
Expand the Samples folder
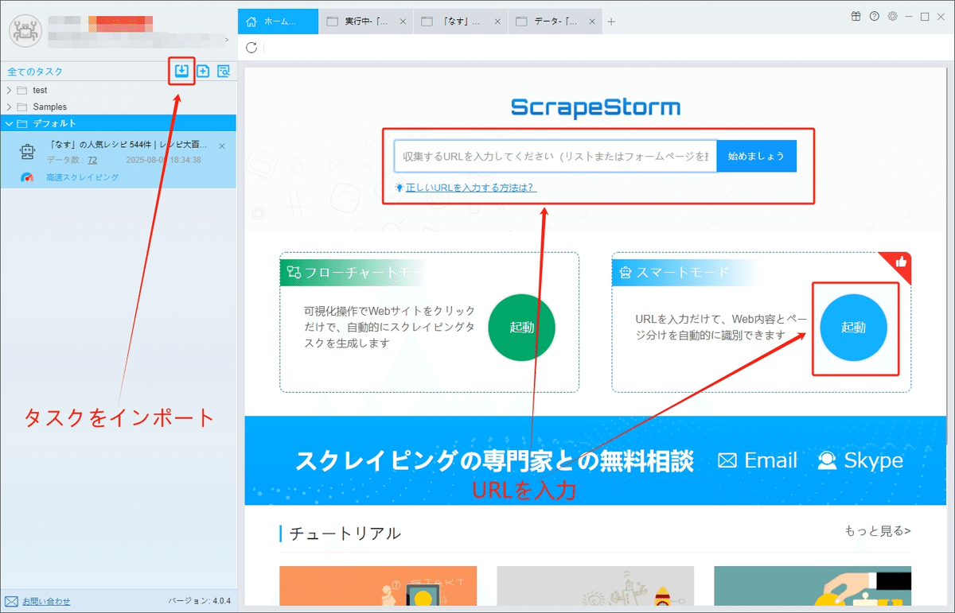(9, 107)
